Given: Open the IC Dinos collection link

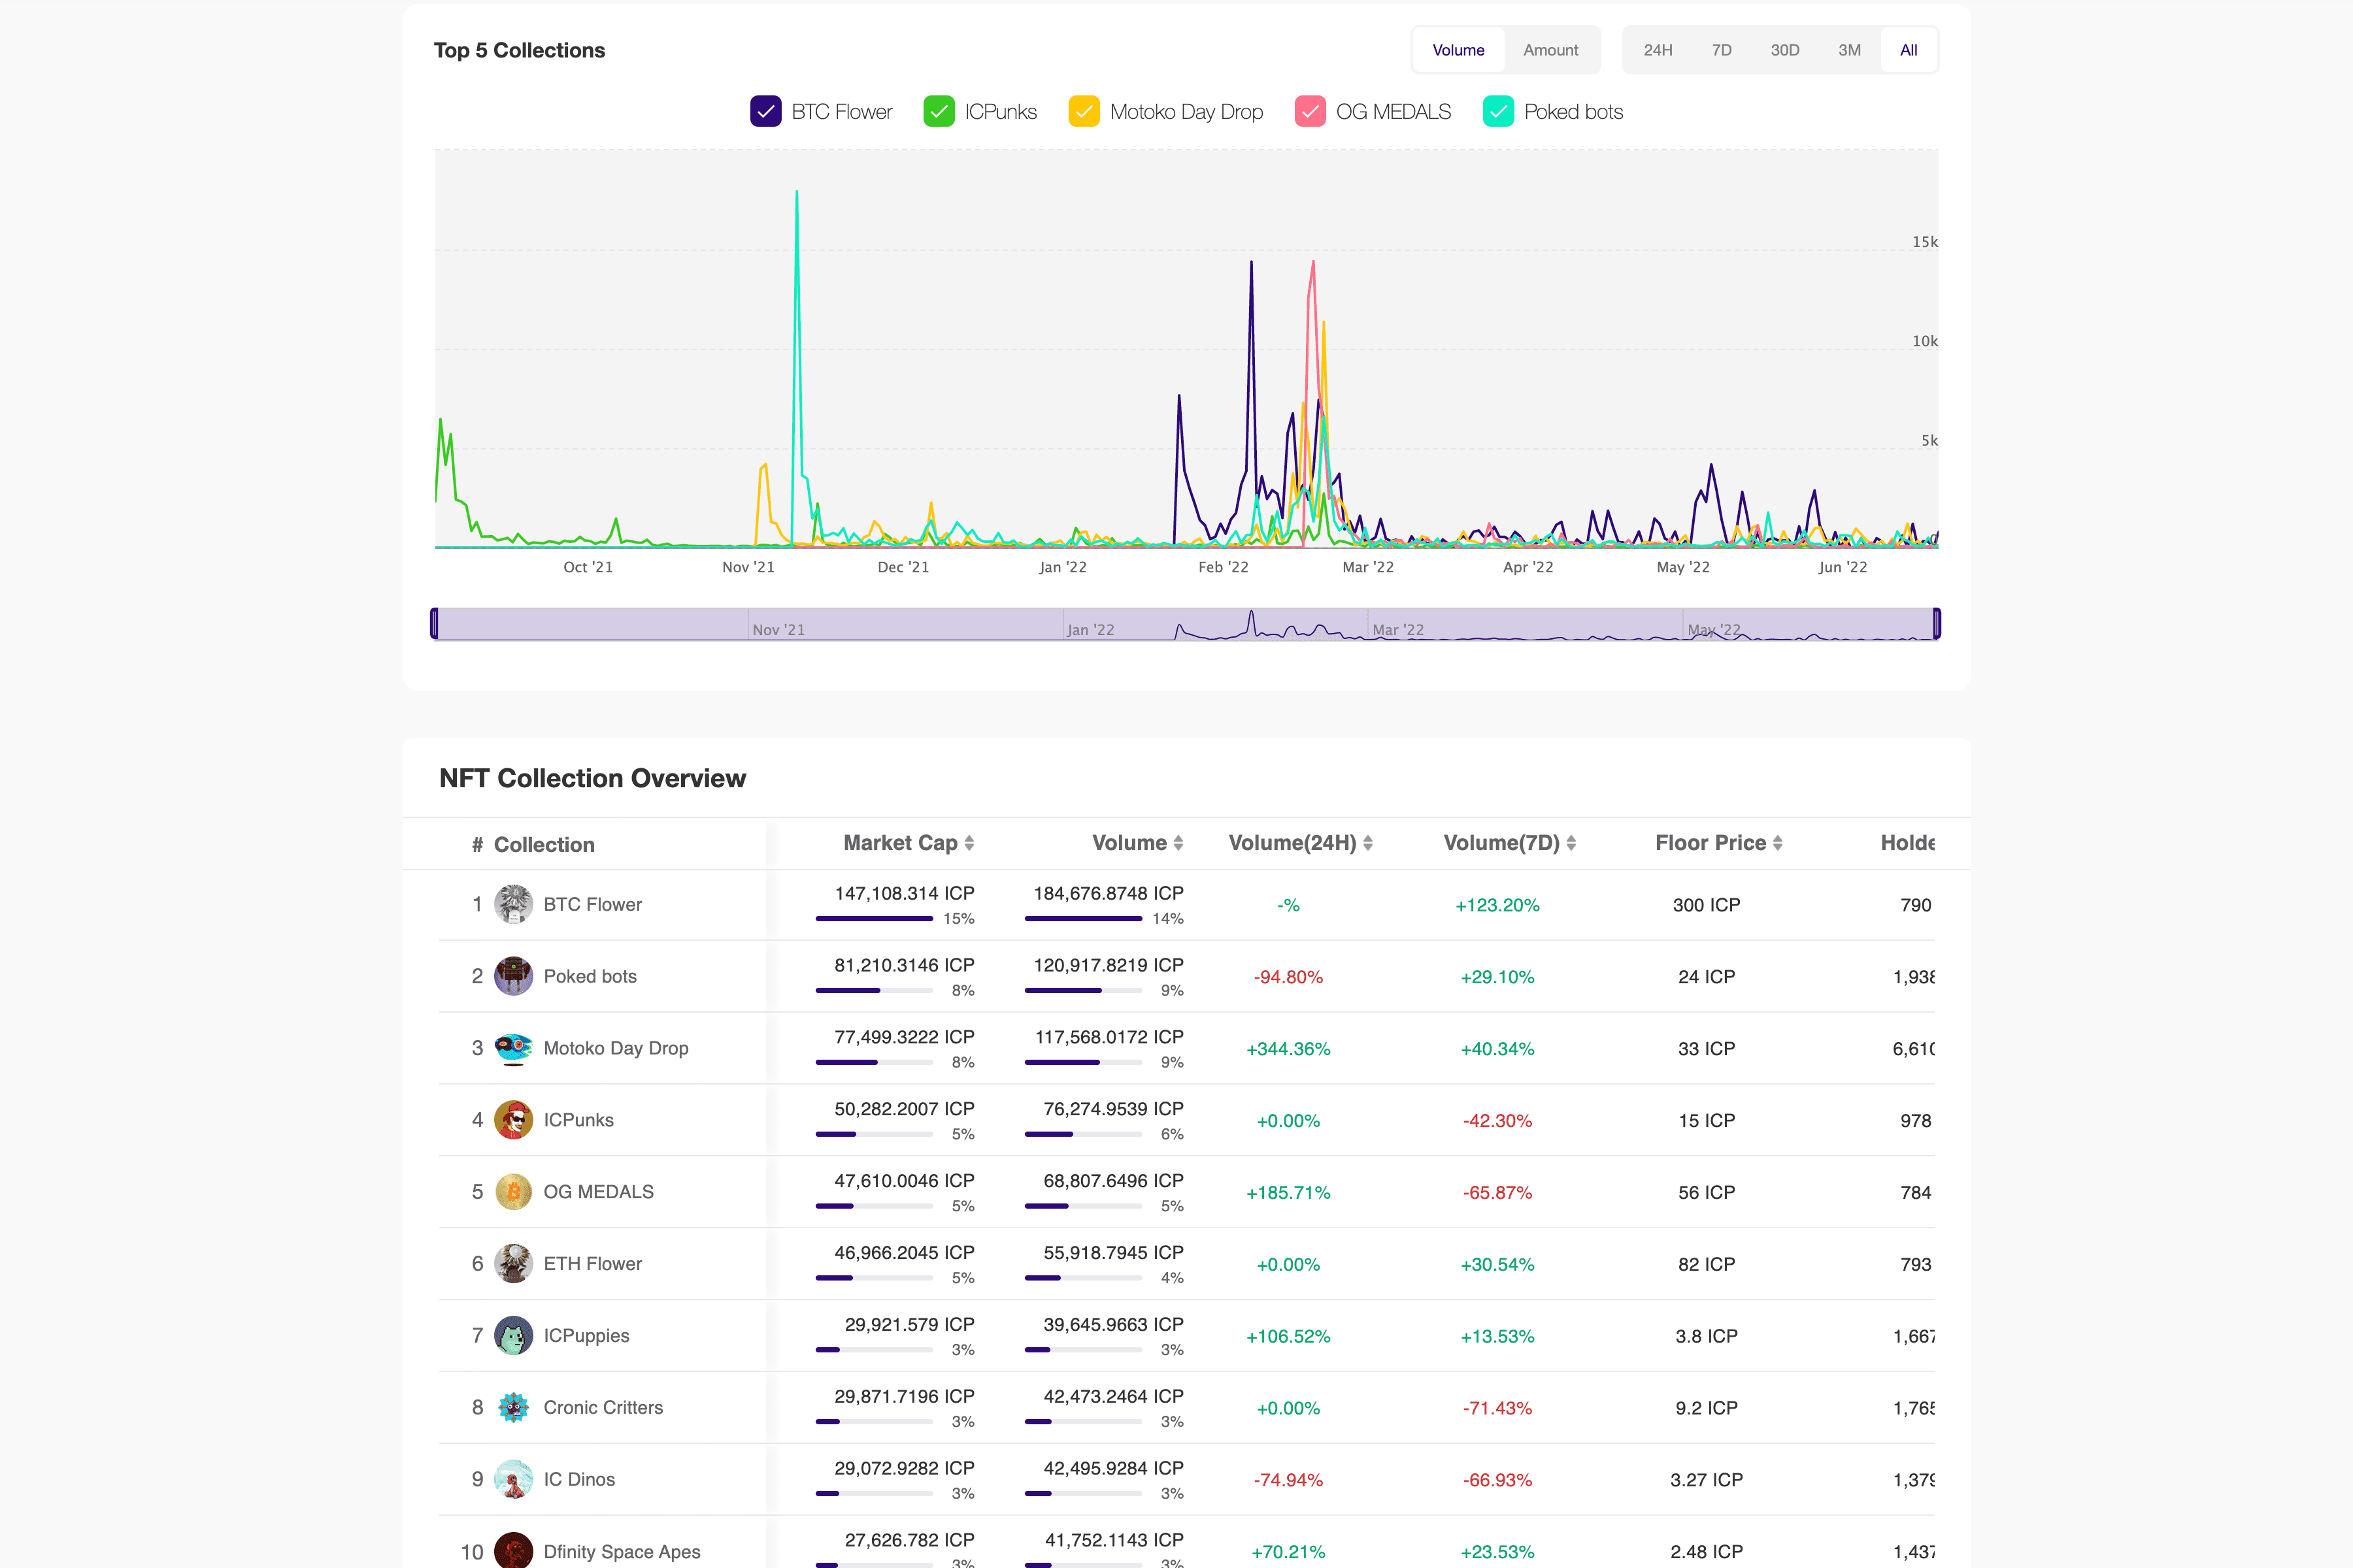Looking at the screenshot, I should coord(578,1479).
